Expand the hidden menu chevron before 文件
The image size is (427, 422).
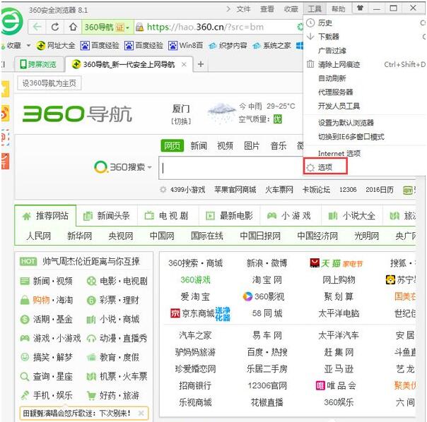(228, 9)
